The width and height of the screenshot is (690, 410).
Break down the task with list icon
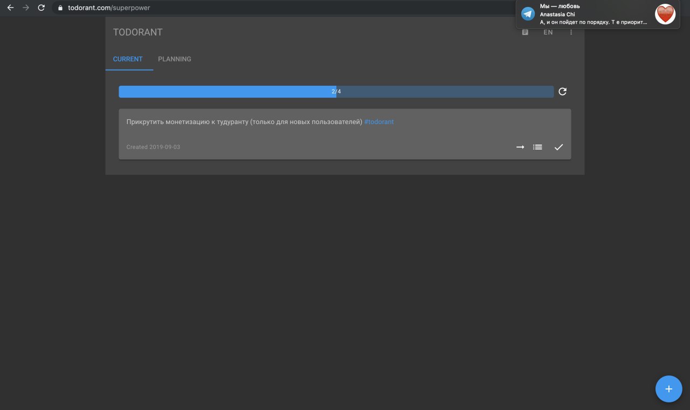point(537,147)
